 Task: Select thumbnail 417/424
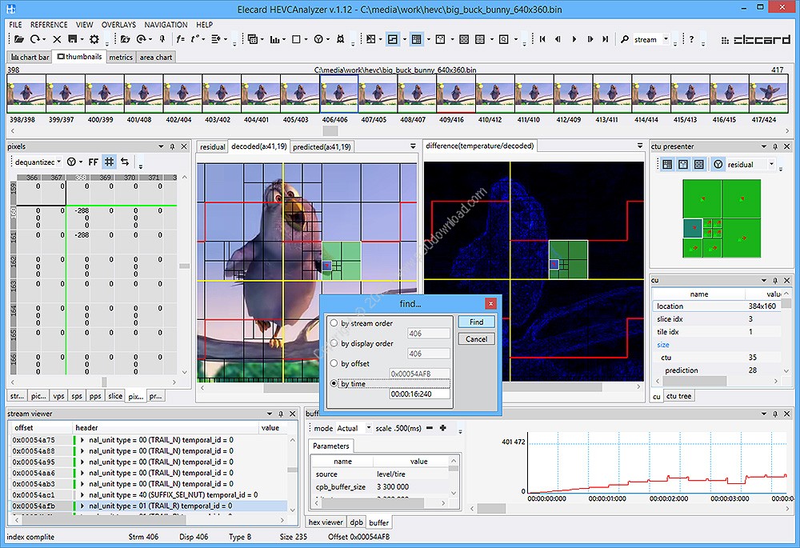pos(768,94)
